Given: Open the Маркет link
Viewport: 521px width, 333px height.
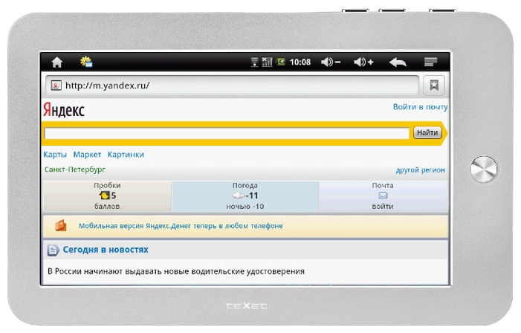Looking at the screenshot, I should point(87,155).
